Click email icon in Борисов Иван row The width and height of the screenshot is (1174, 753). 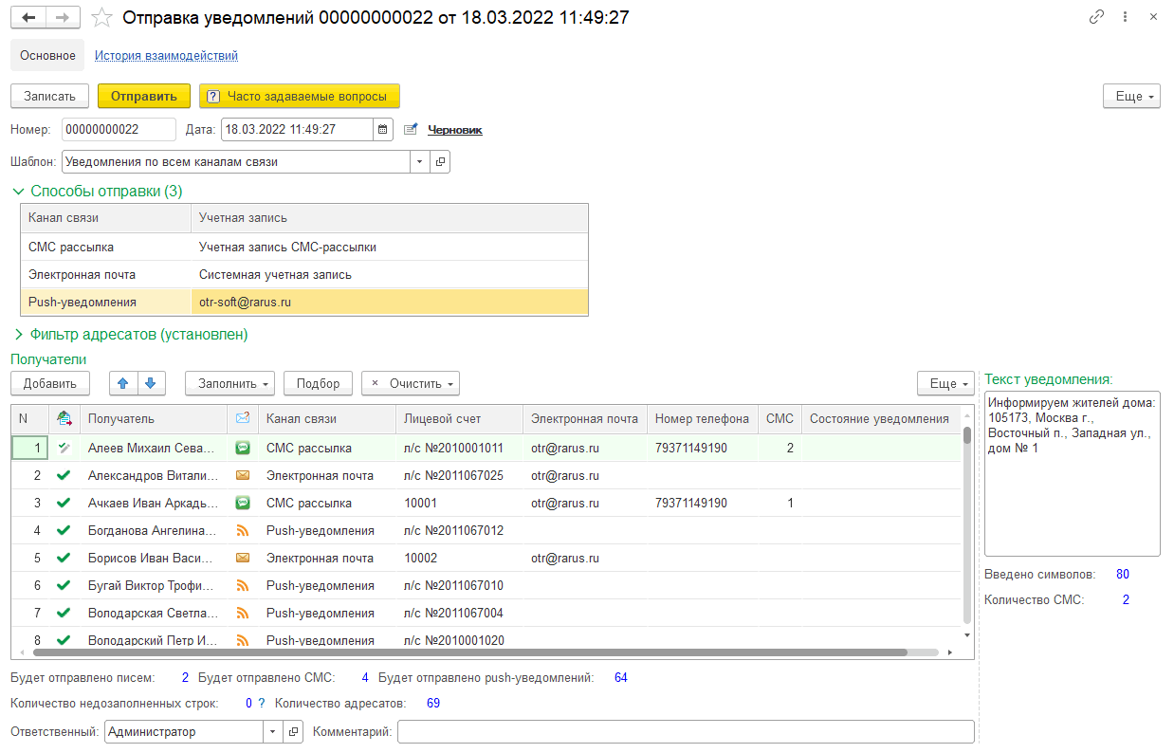[x=242, y=558]
